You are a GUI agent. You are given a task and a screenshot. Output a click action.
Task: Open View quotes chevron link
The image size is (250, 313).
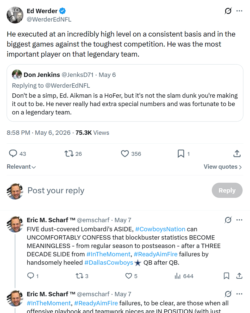(223, 167)
